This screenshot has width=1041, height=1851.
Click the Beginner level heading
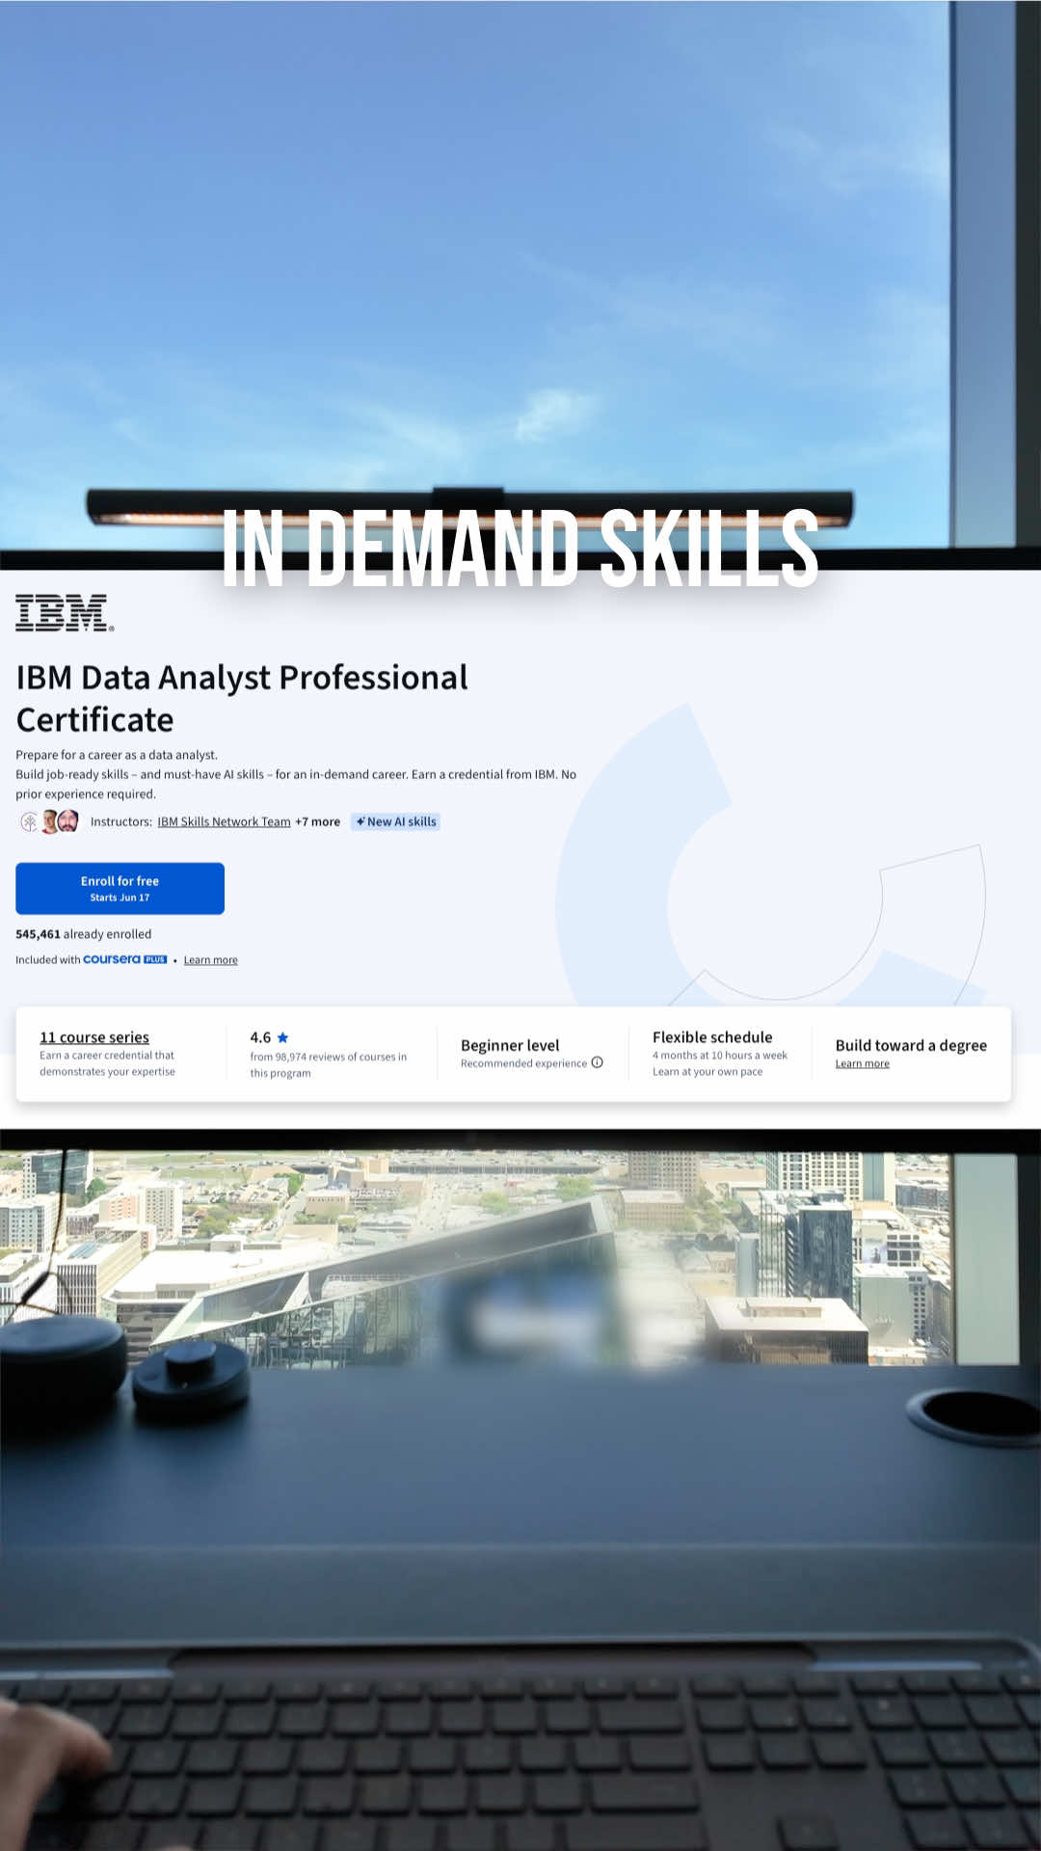coord(510,1045)
